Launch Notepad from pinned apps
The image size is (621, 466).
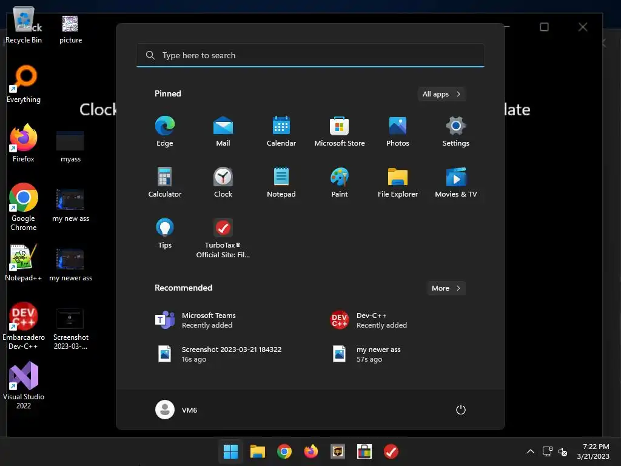point(281,182)
